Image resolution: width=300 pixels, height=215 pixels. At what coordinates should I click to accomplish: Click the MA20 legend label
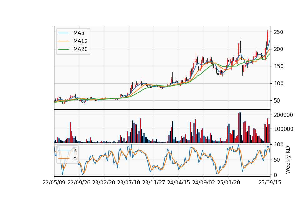(x=80, y=50)
